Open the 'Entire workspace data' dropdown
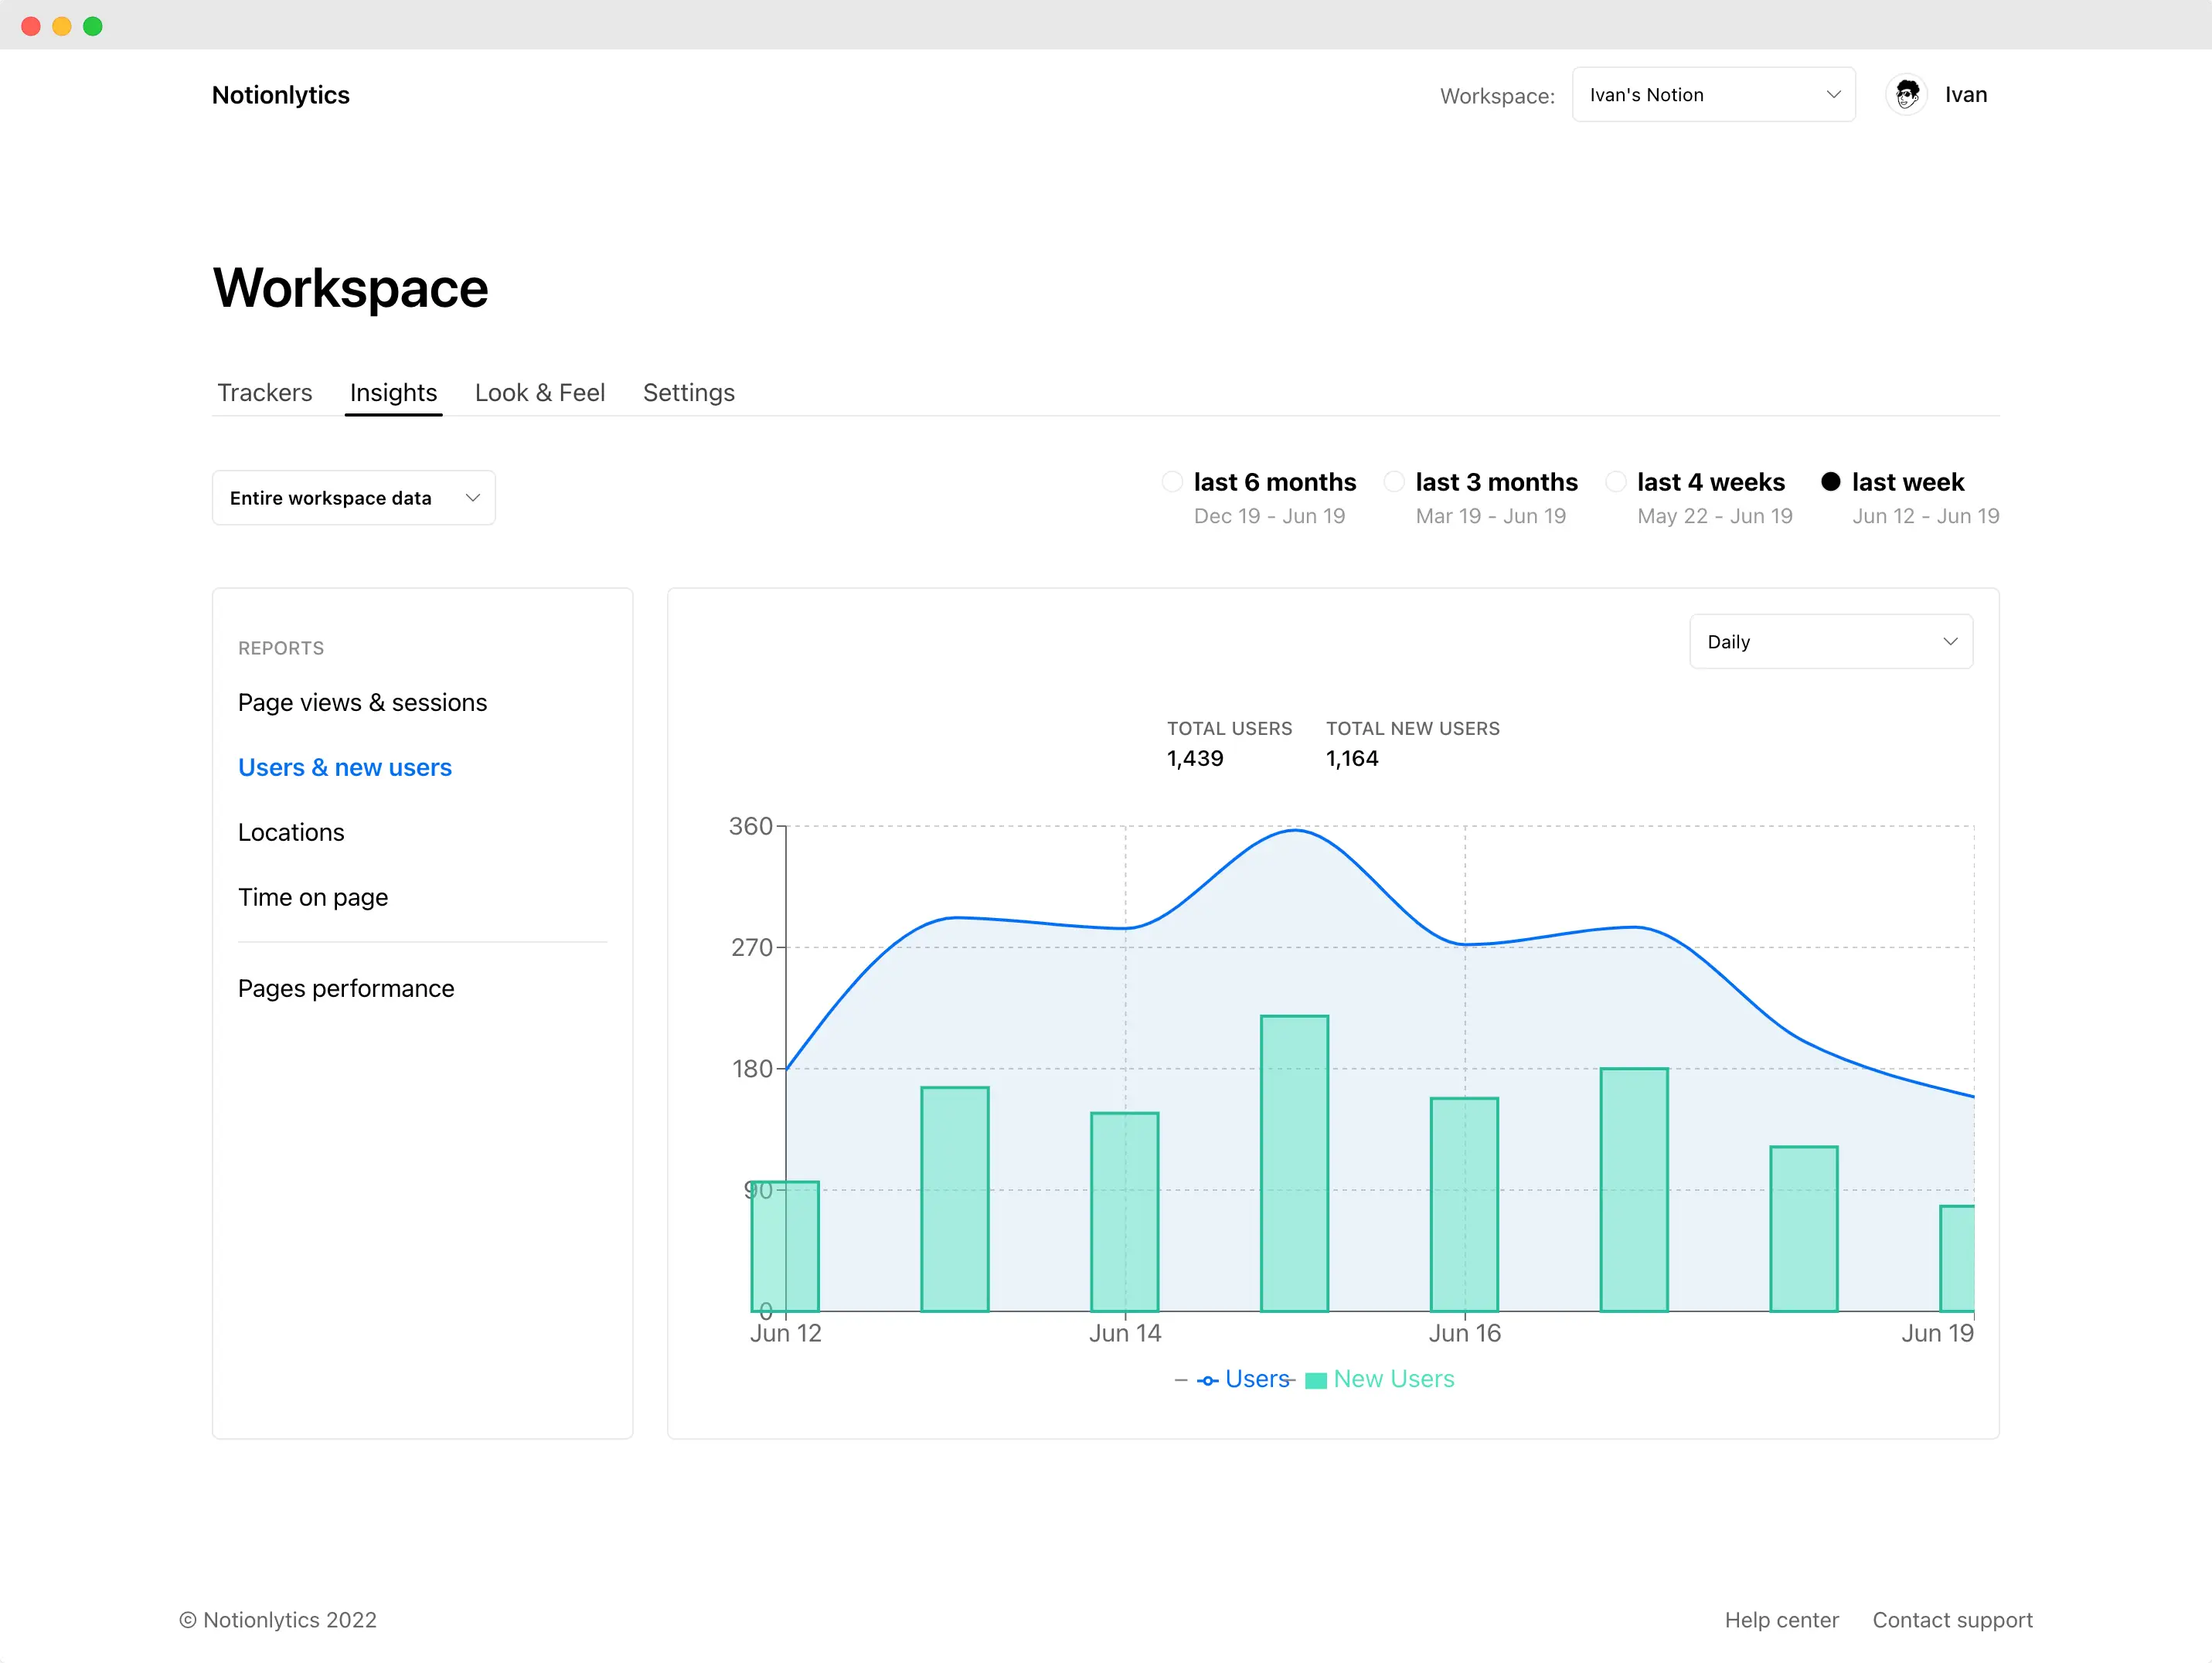 (353, 497)
